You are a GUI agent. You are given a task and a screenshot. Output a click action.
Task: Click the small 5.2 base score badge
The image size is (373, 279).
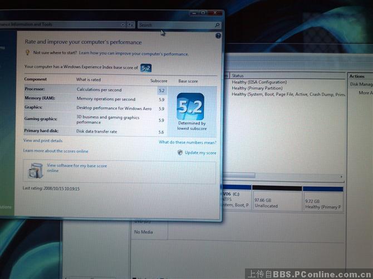coord(146,68)
